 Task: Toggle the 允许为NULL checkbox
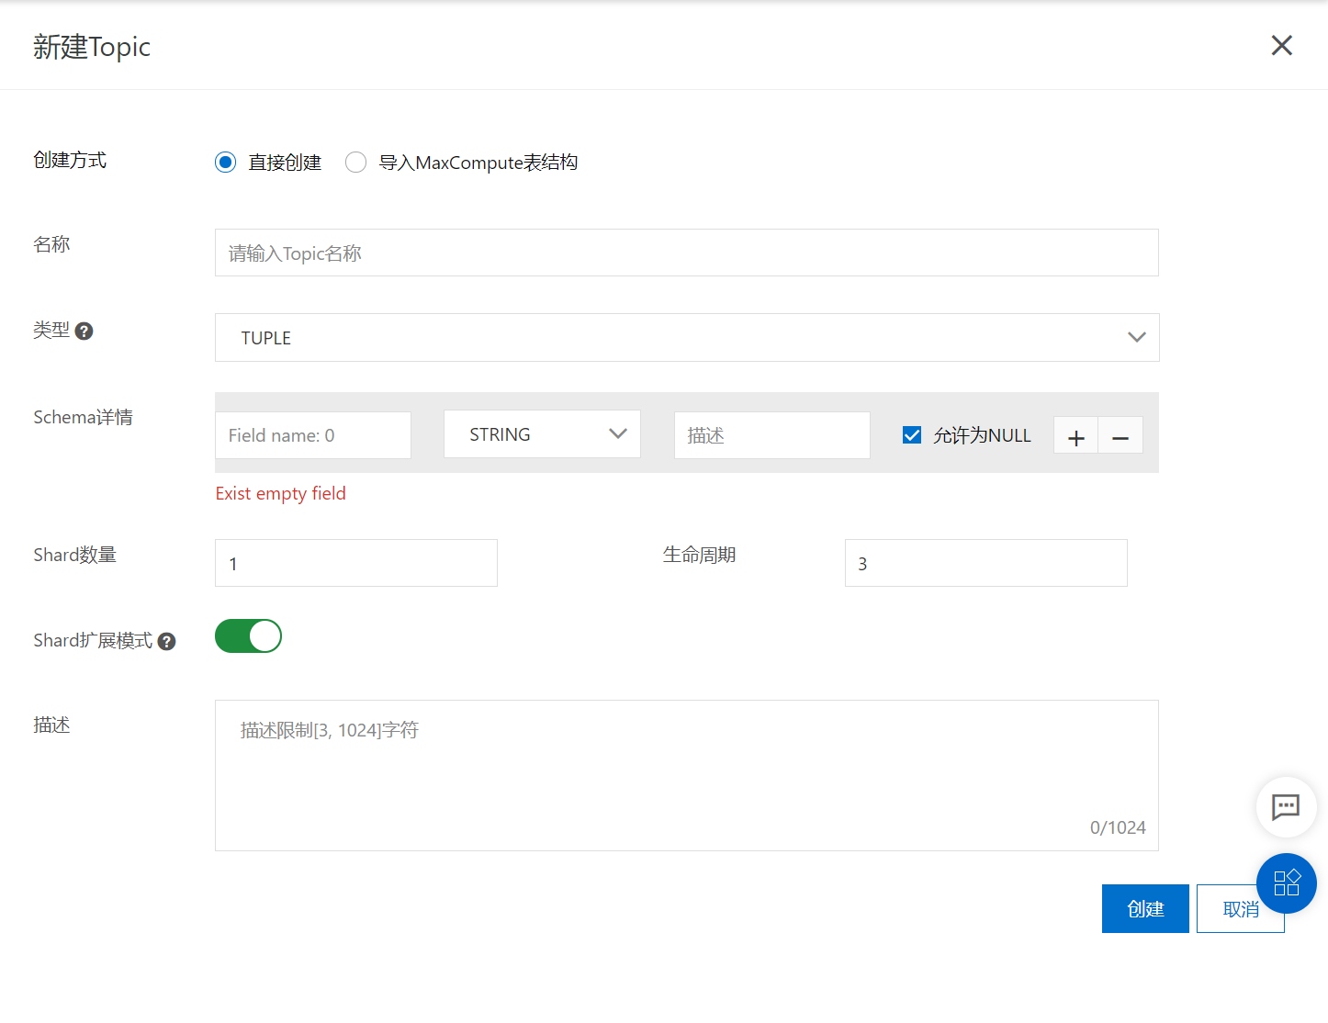tap(912, 435)
